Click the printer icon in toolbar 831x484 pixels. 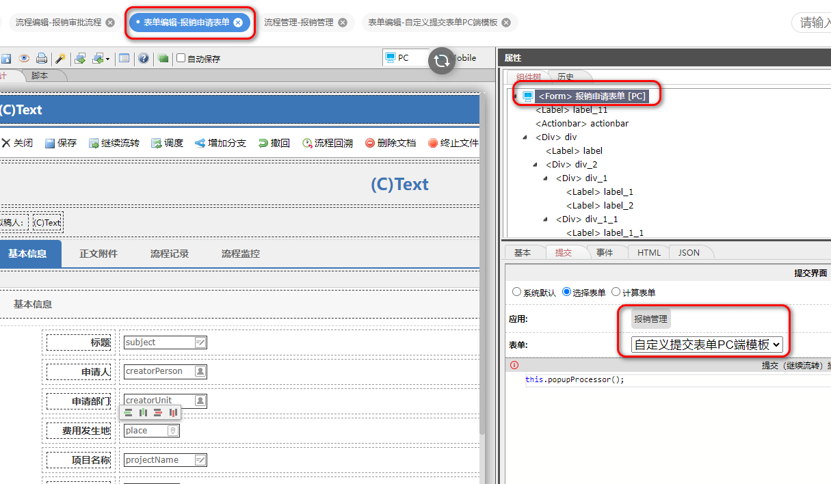coord(42,59)
